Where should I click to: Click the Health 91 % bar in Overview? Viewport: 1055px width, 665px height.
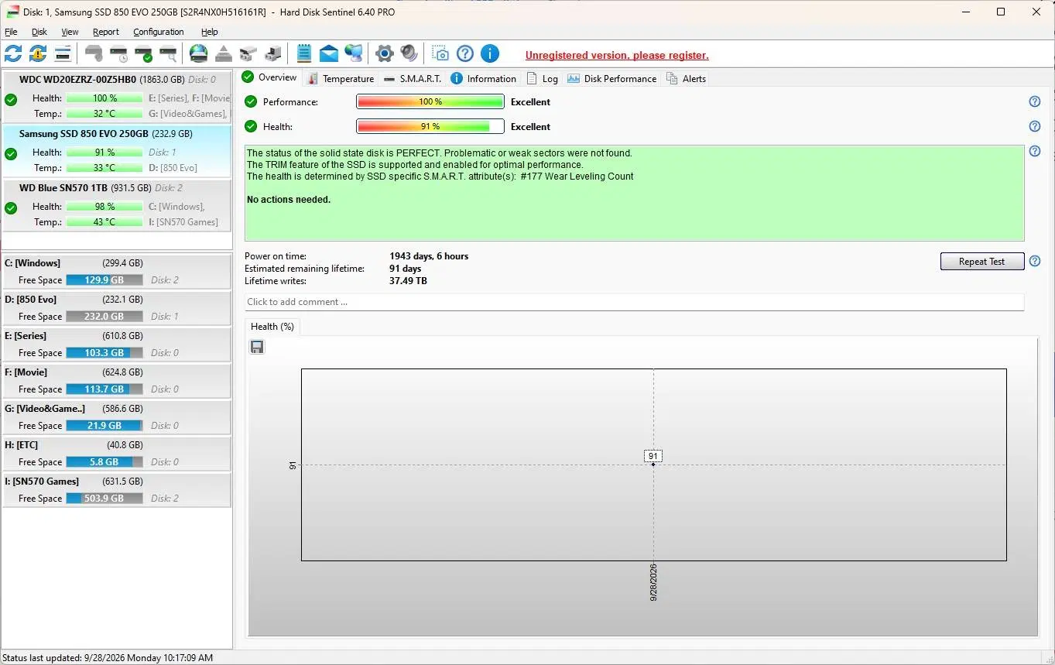430,126
